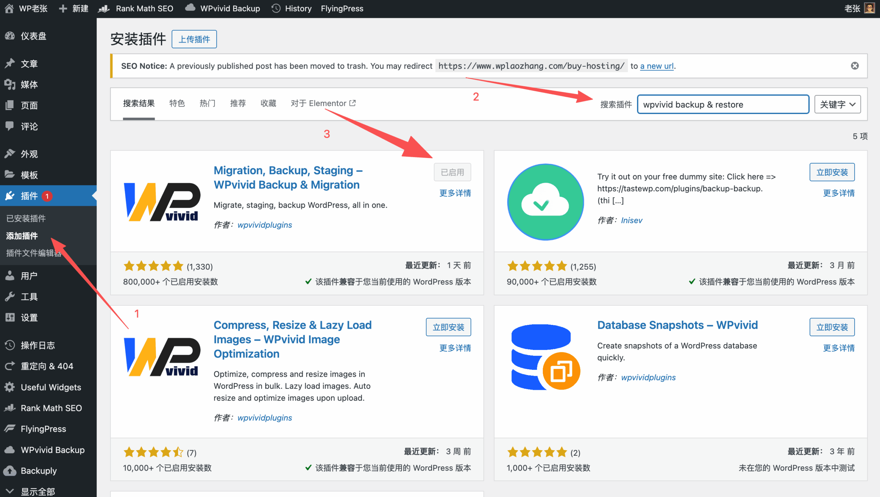Click the WPvivid Image Optimization logo thumbnail
880x497 pixels.
click(162, 357)
